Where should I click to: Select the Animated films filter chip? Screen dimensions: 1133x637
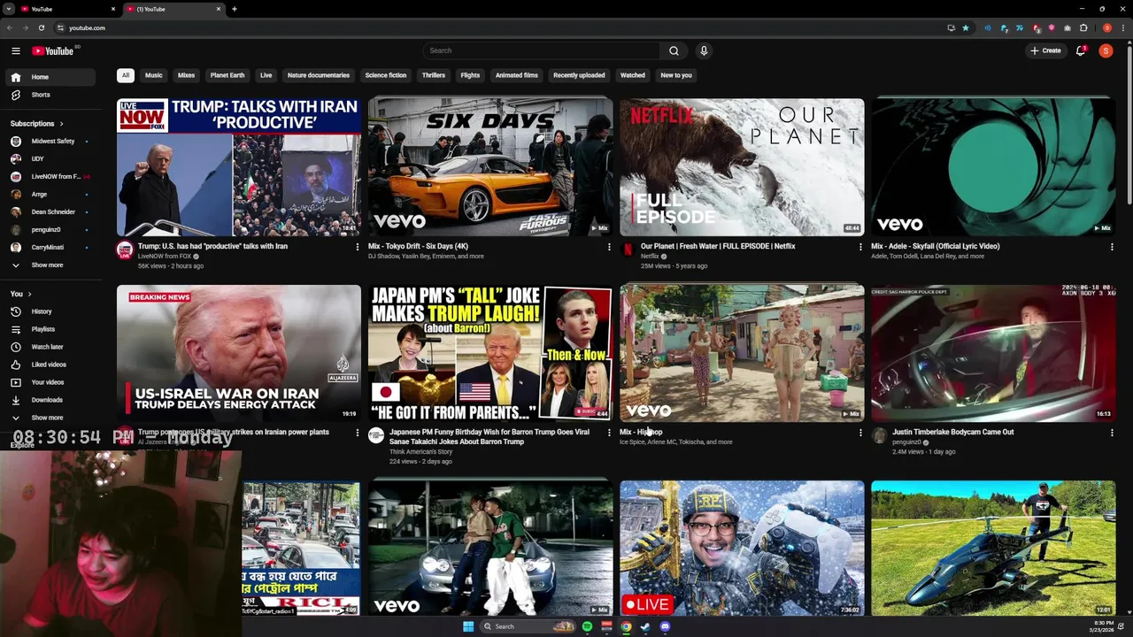coord(517,75)
